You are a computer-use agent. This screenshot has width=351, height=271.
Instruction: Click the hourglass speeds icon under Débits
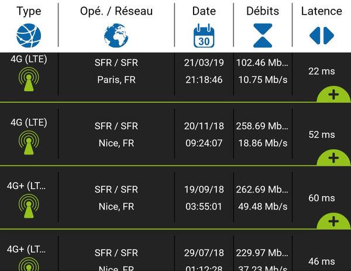click(263, 36)
